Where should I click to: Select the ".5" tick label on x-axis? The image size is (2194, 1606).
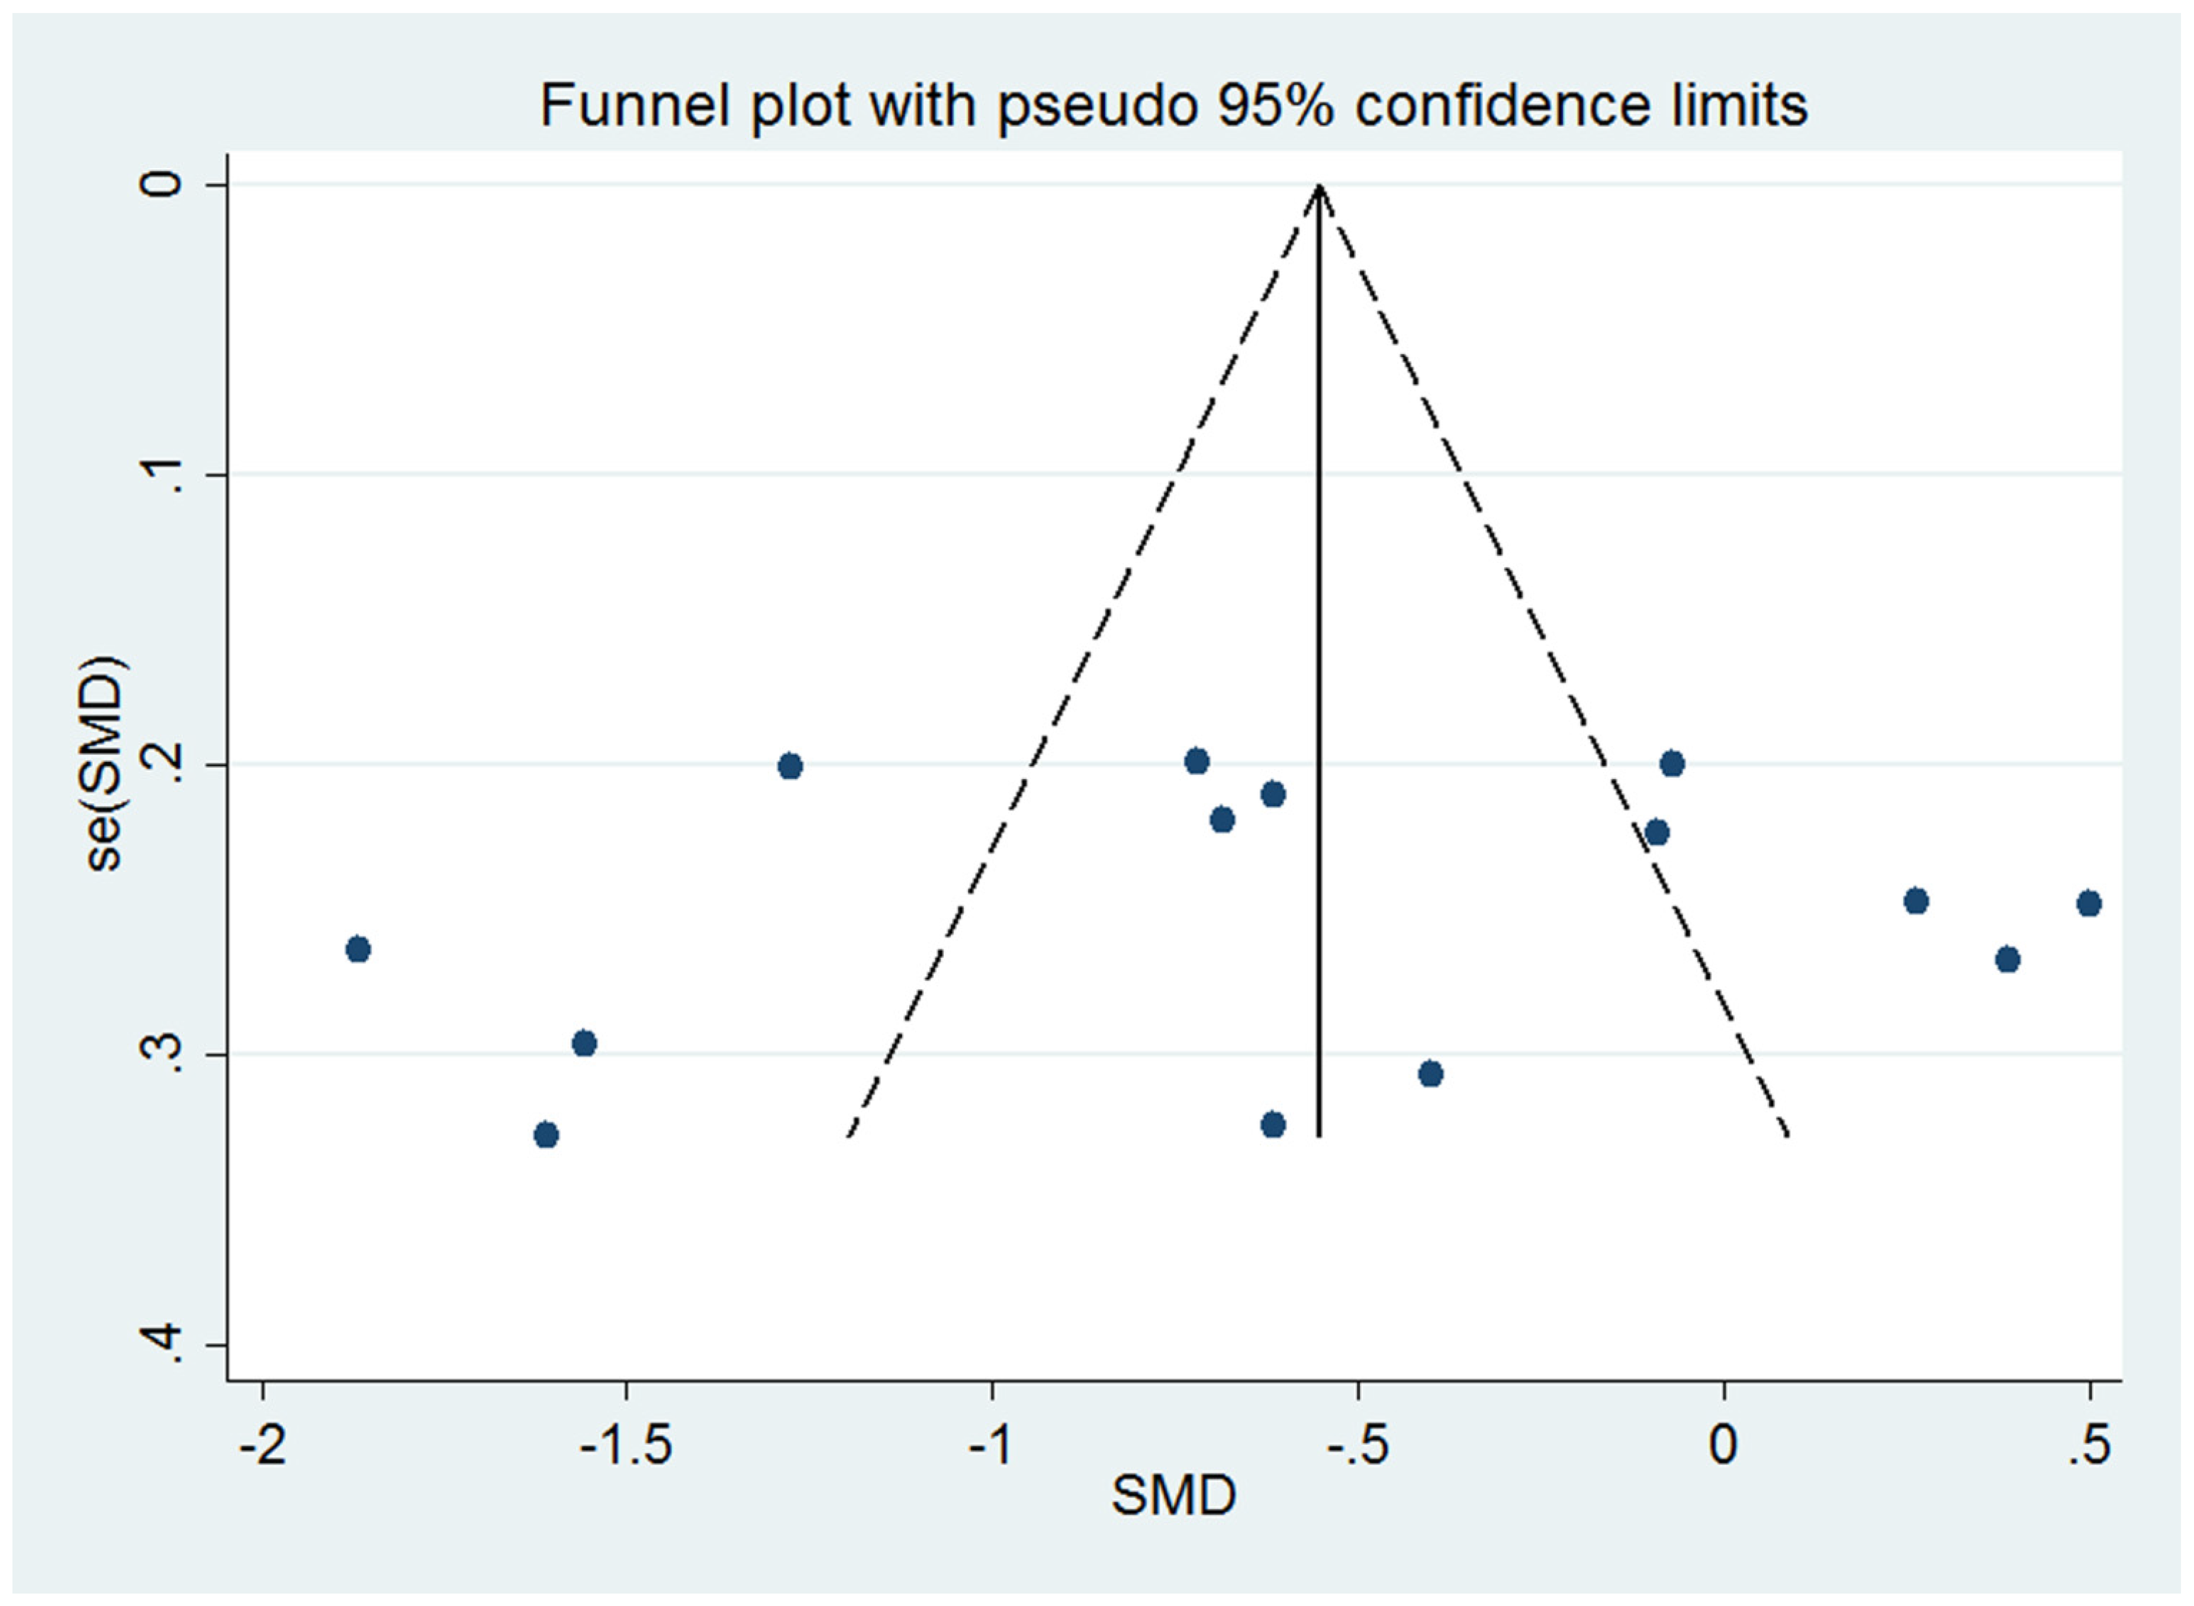(2088, 1447)
